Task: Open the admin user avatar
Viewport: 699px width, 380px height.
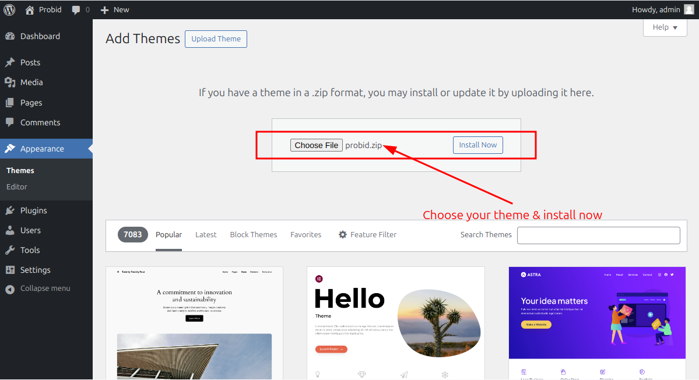Action: [689, 9]
